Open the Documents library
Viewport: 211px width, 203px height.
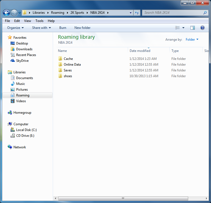[x=24, y=78]
